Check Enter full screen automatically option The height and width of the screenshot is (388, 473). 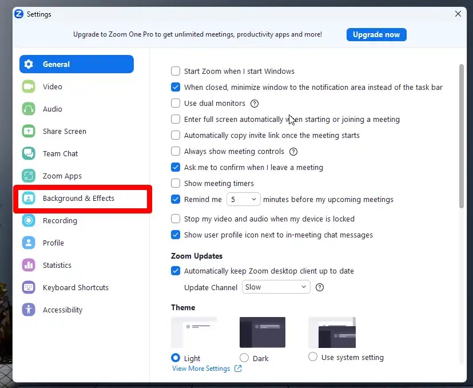(176, 119)
